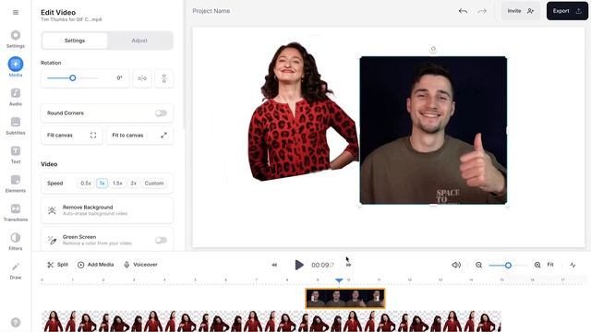Open the Elements panel
The height and width of the screenshot is (332, 591).
pos(16,184)
